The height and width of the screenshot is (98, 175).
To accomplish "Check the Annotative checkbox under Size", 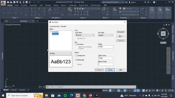I will coord(76,44).
